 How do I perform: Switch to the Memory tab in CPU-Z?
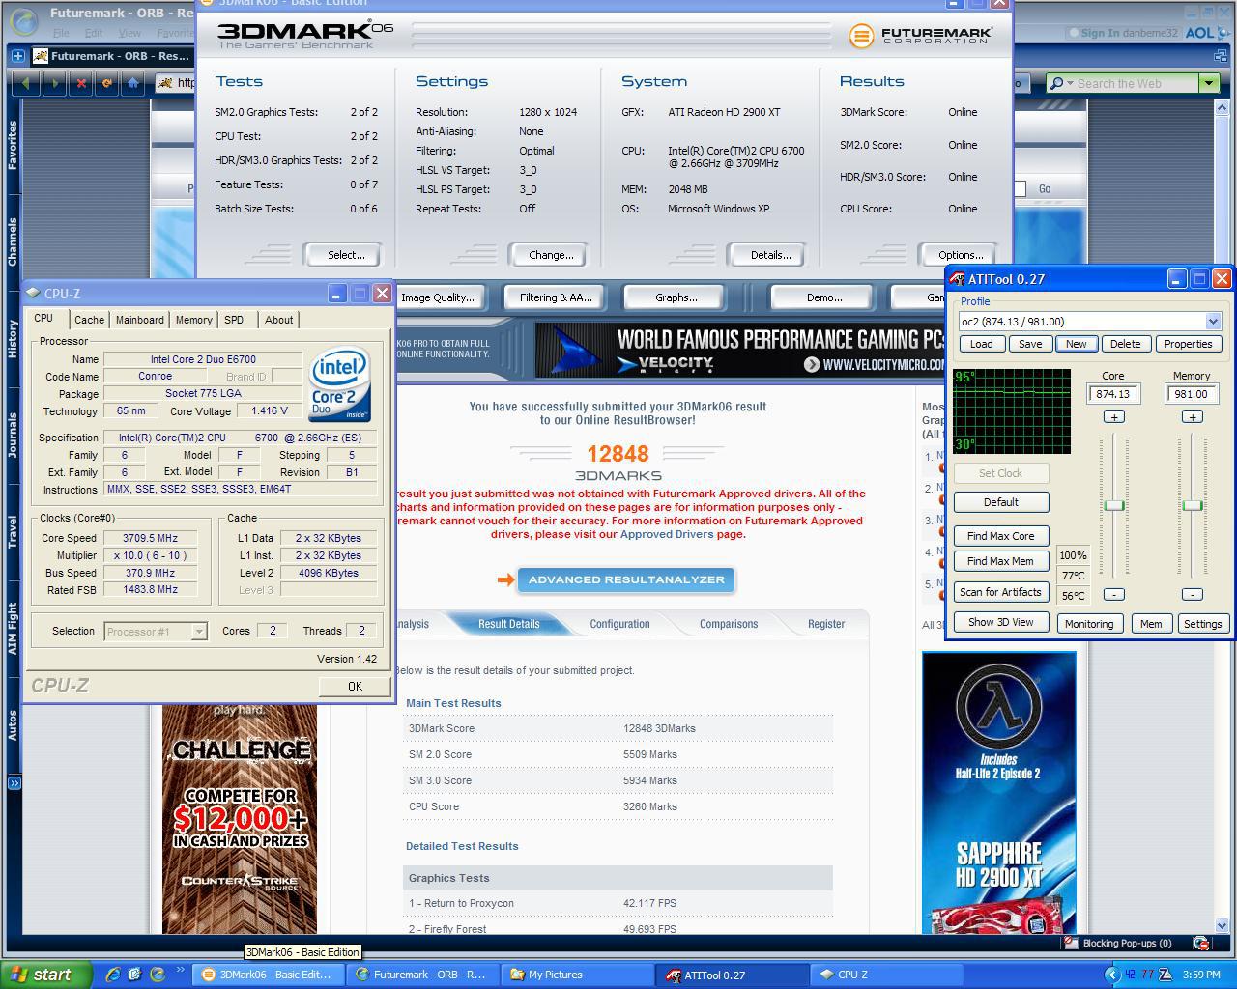click(193, 320)
